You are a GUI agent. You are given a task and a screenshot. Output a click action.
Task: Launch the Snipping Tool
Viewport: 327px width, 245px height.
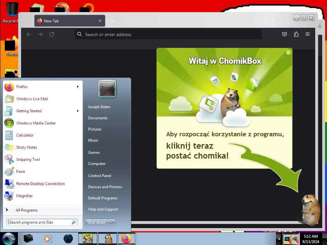point(43,160)
